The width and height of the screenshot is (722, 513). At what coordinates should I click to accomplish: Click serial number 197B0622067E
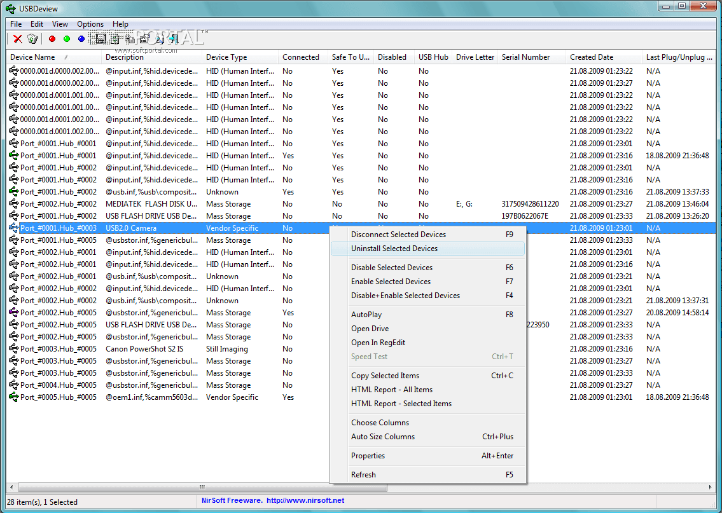pos(525,215)
